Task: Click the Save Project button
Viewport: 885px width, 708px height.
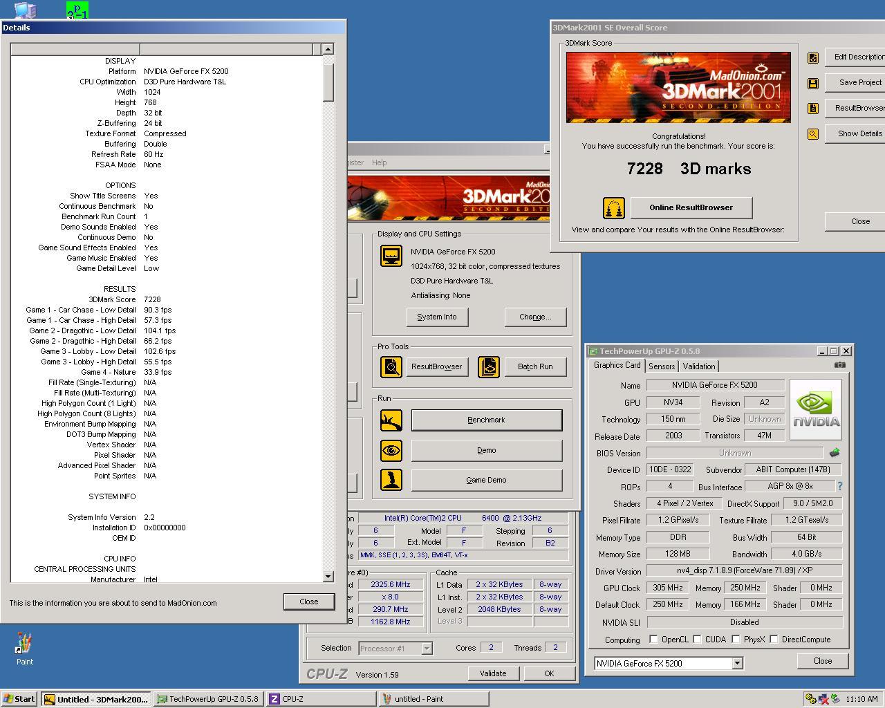Action: (x=856, y=82)
